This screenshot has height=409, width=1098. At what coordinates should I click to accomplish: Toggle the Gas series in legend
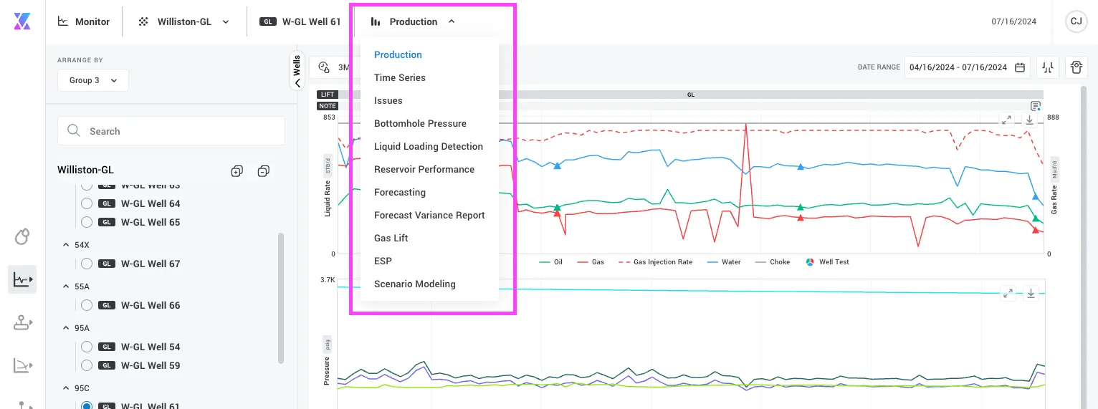(x=590, y=262)
